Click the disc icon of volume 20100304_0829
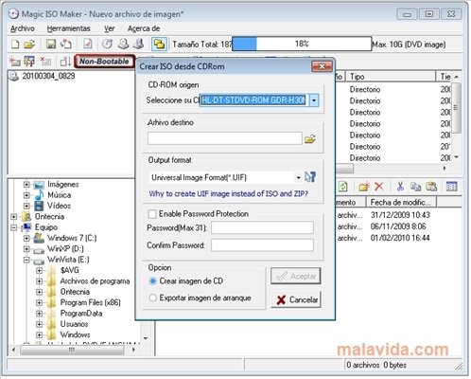This screenshot has height=379, width=471. (13, 76)
